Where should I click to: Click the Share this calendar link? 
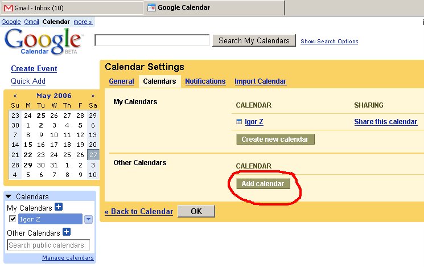(x=386, y=122)
